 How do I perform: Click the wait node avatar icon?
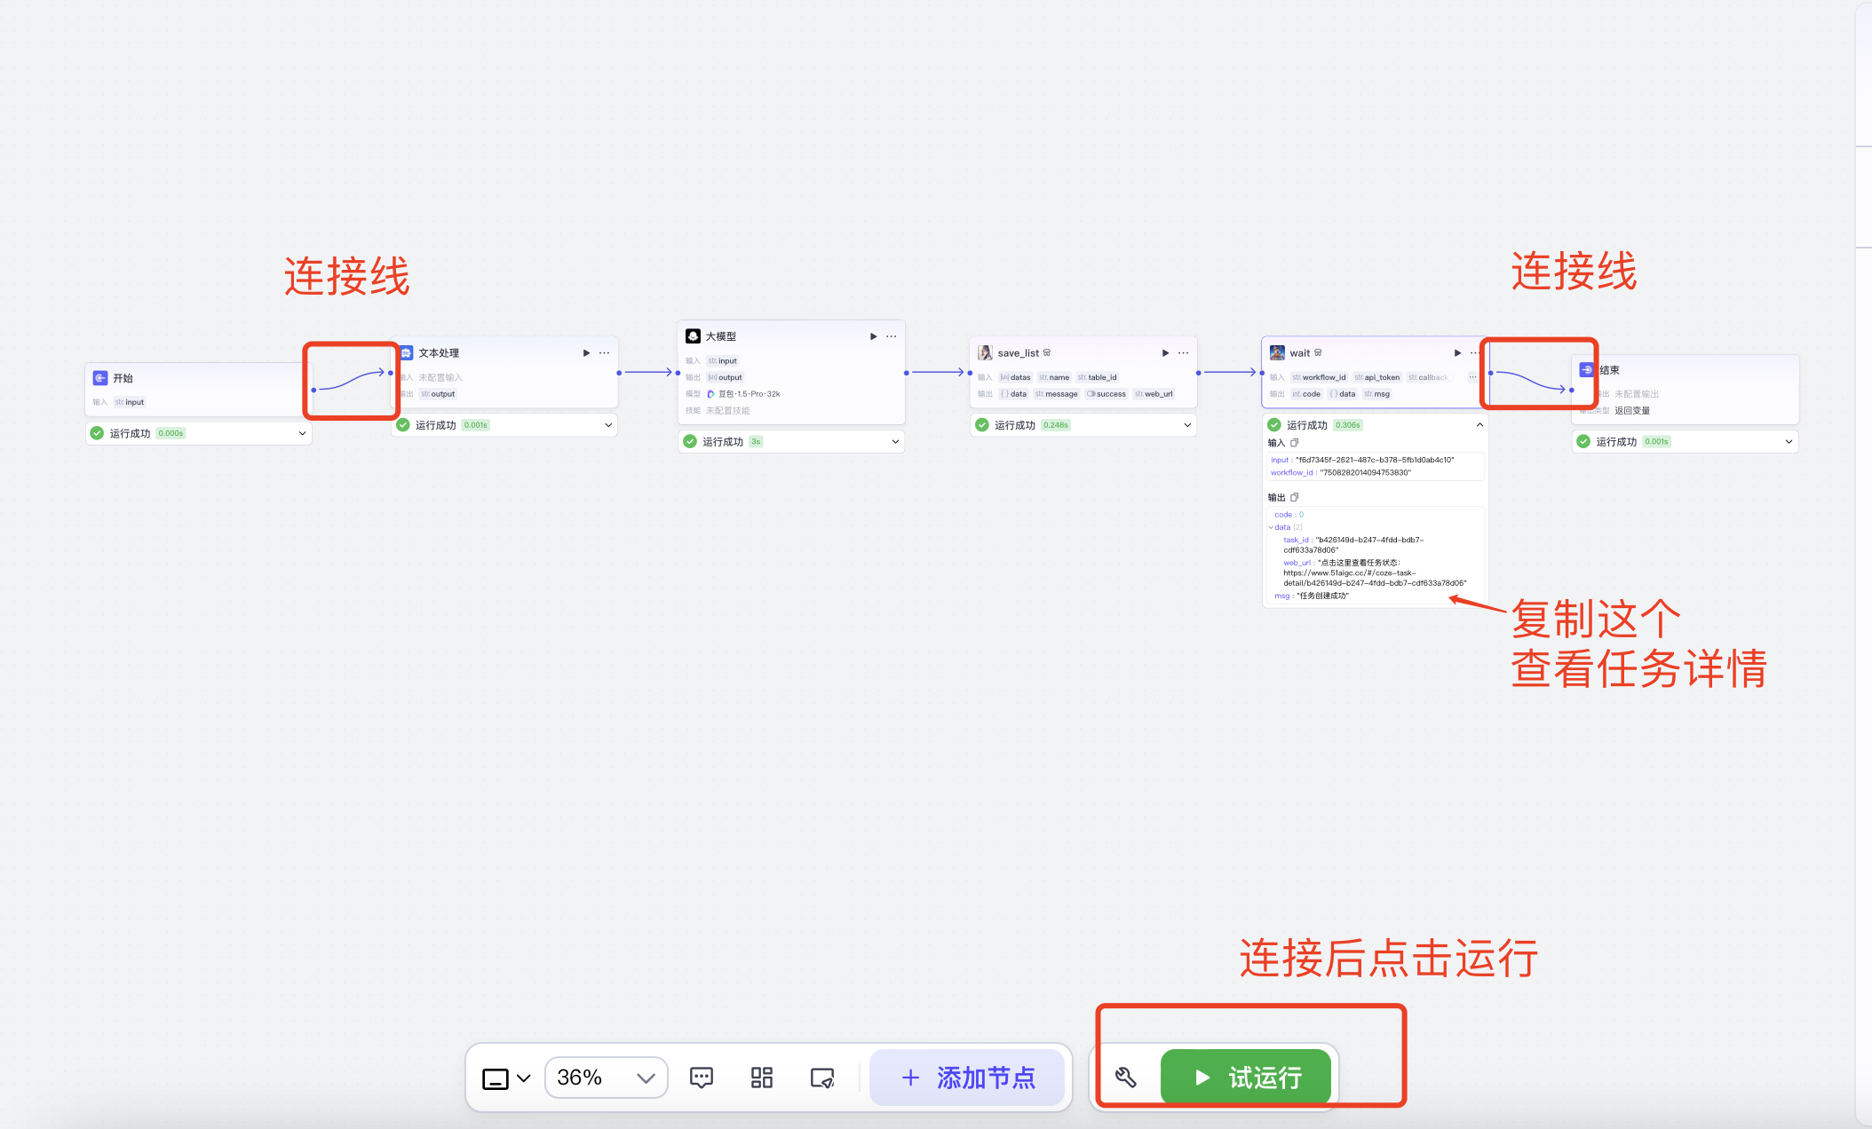[1277, 352]
